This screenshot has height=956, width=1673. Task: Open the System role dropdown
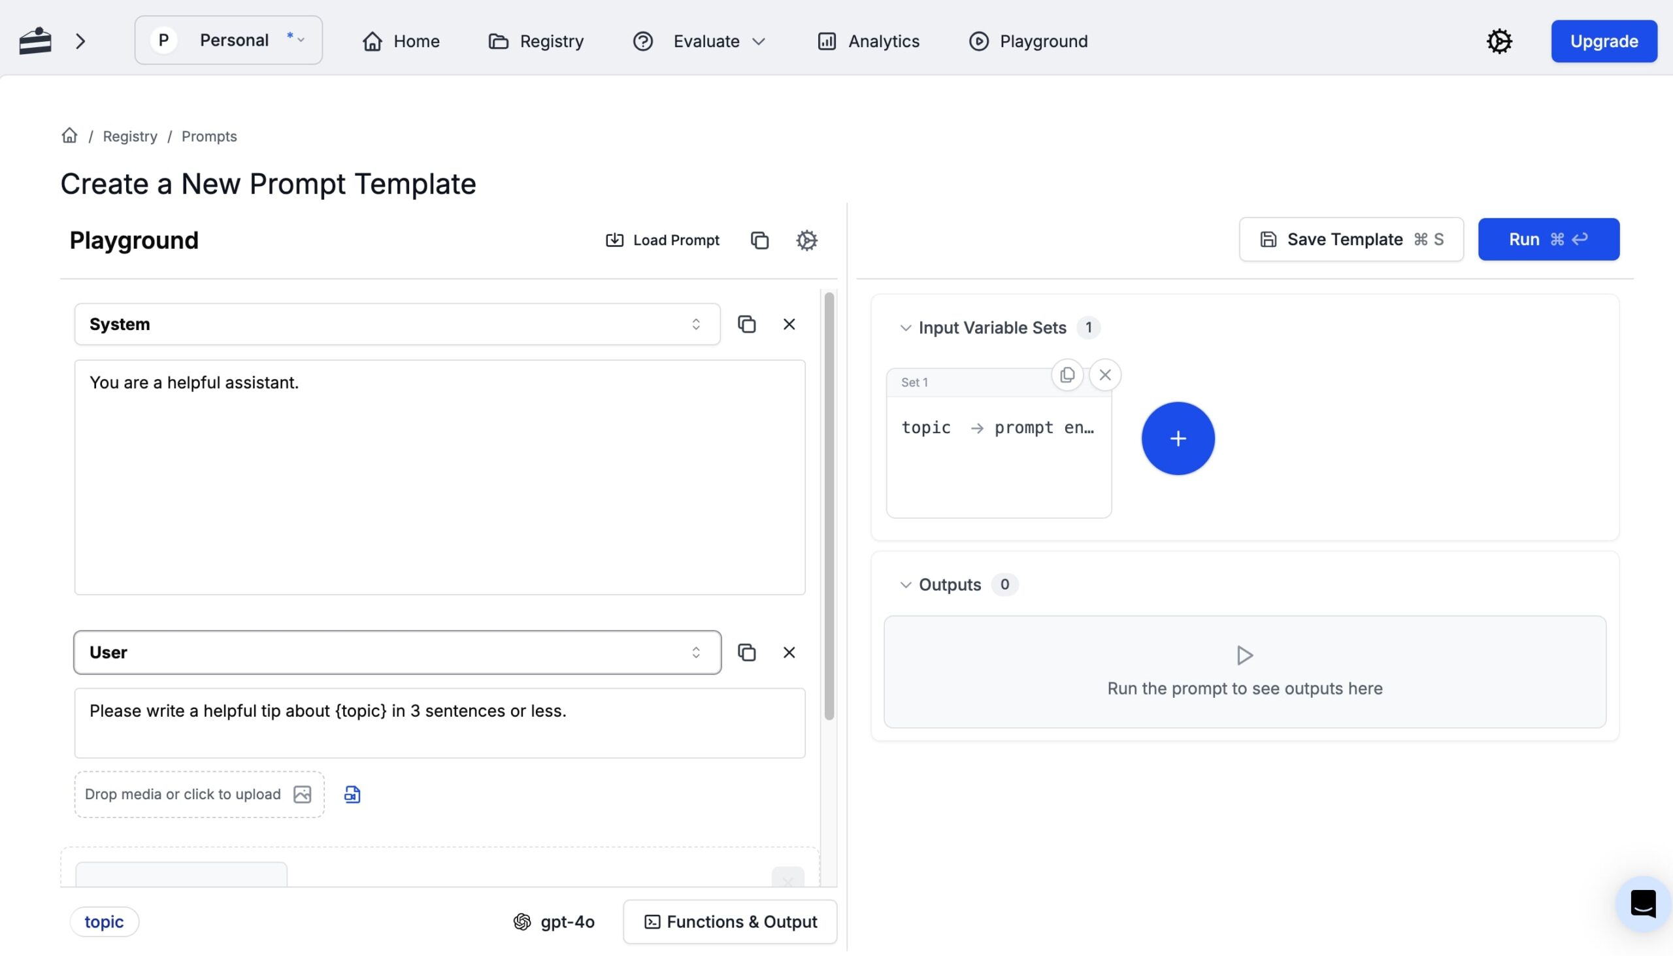pos(397,324)
